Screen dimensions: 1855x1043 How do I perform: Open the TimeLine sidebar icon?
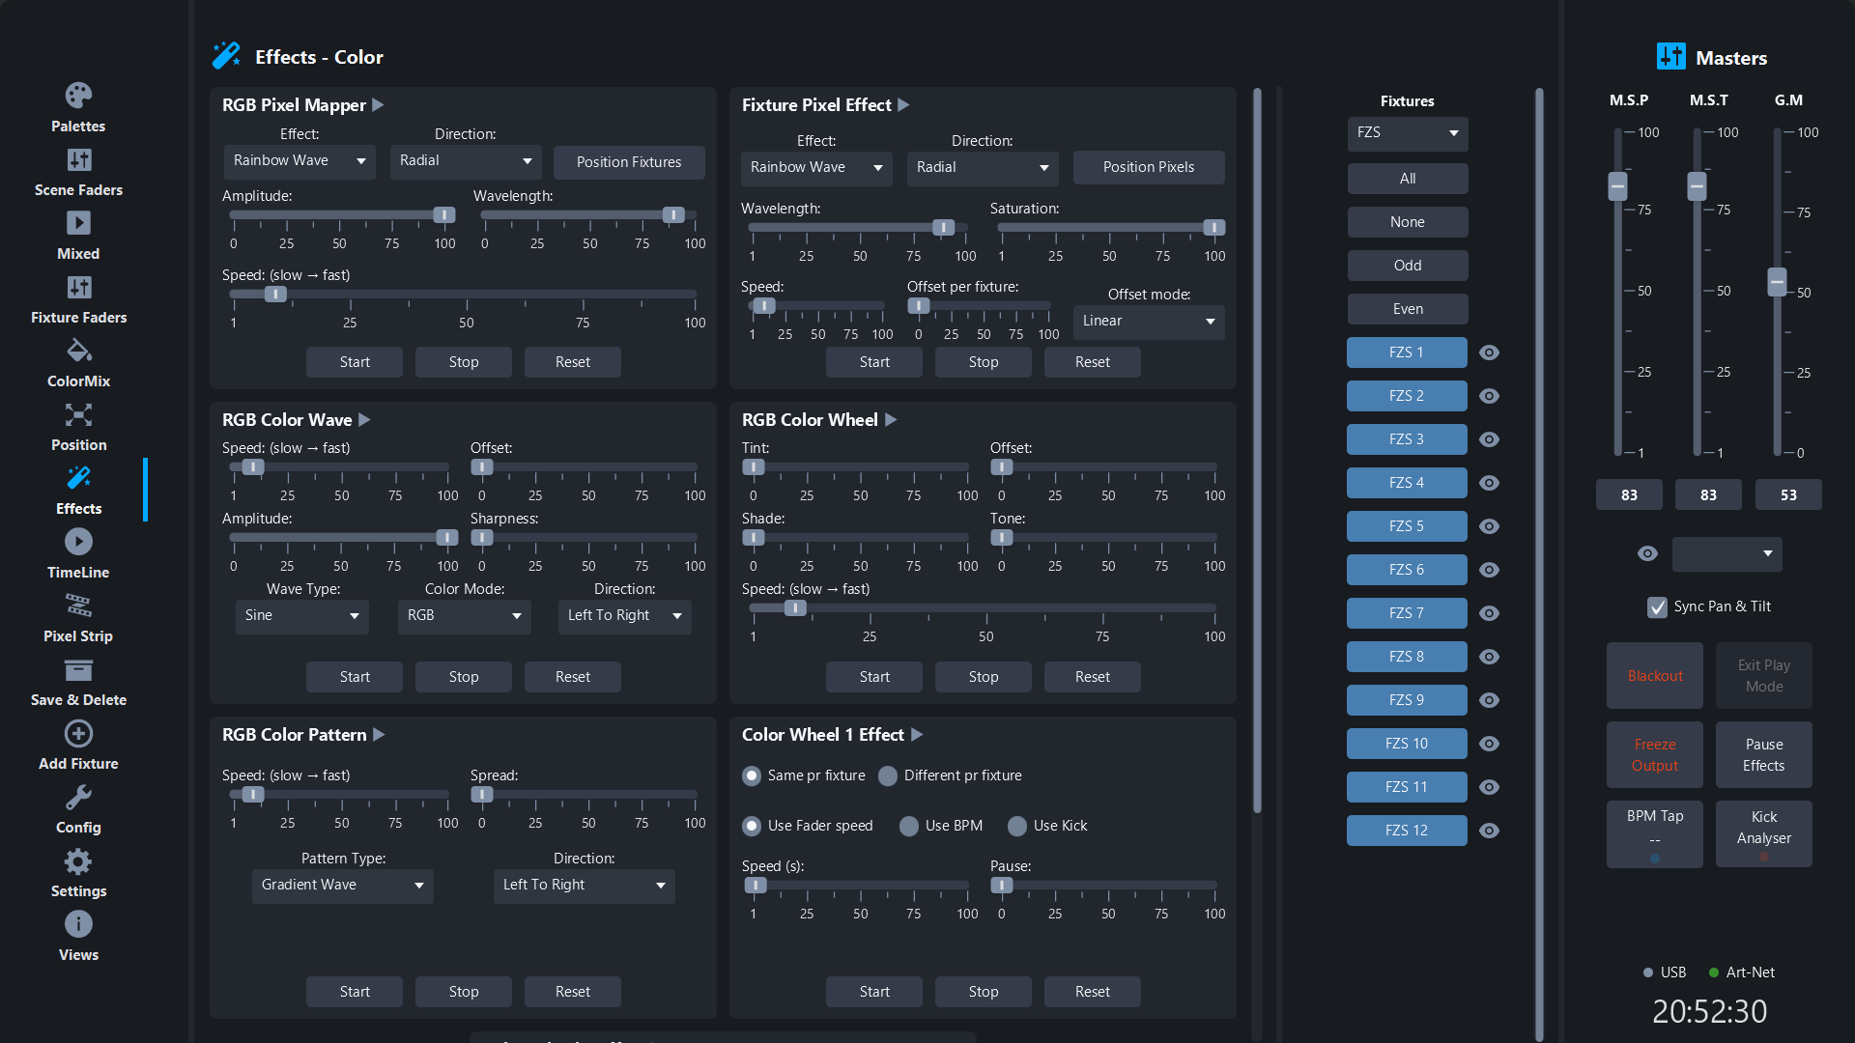click(x=78, y=542)
